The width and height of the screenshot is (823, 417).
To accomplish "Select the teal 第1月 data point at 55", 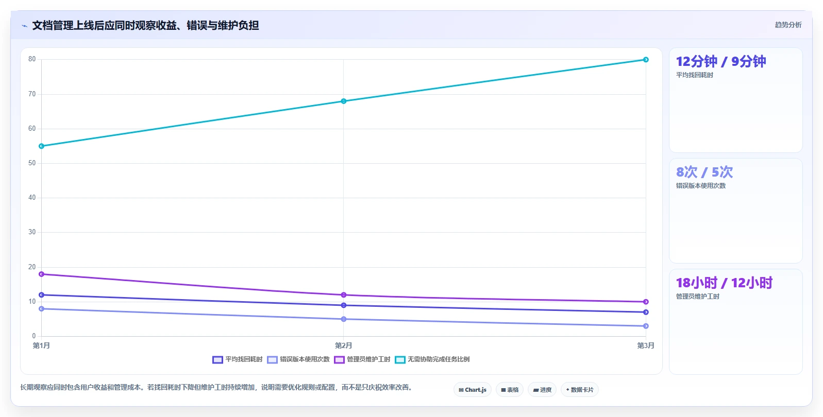I will (x=42, y=146).
